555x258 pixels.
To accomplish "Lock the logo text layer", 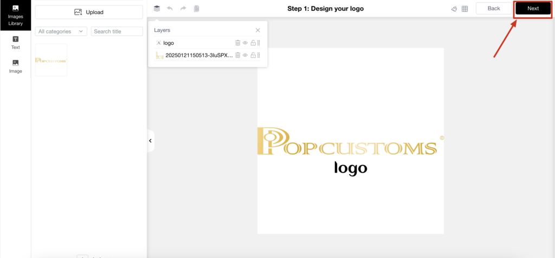I will point(253,43).
